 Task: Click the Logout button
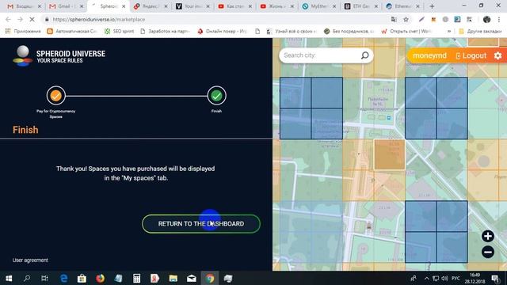tap(471, 55)
